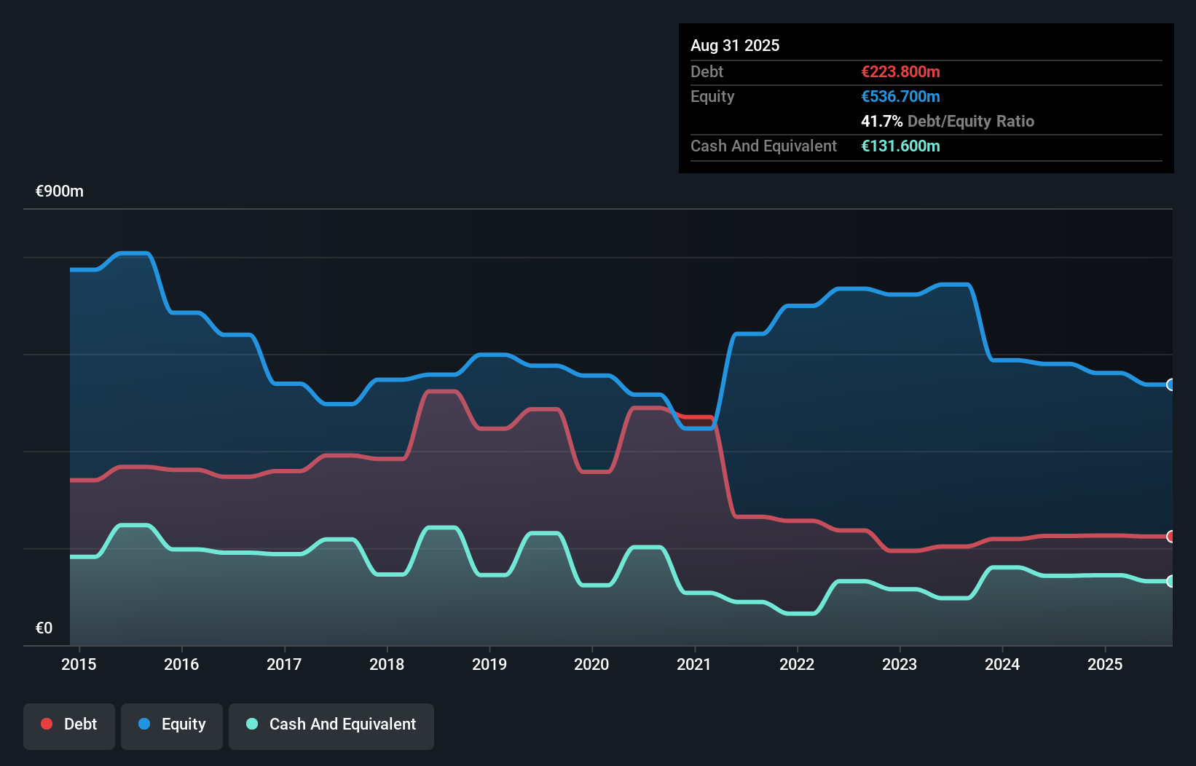Toggle the Debt series visibility

(68, 725)
